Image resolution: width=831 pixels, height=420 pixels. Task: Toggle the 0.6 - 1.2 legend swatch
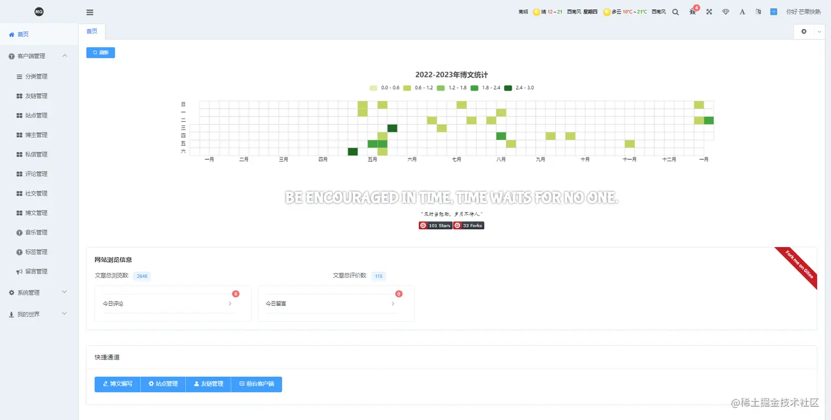tap(407, 88)
